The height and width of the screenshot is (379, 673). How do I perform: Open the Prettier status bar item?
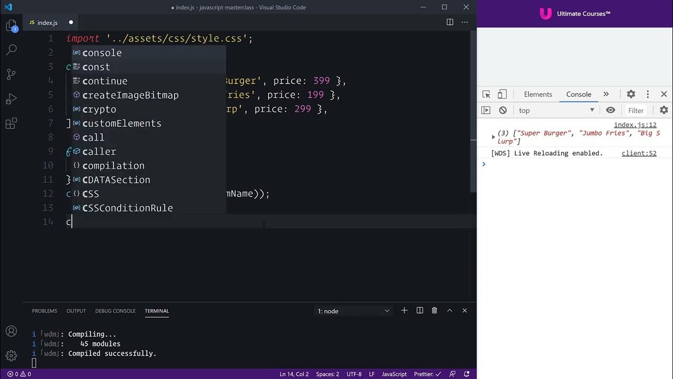[427, 374]
